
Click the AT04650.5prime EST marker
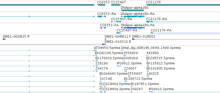95,50
